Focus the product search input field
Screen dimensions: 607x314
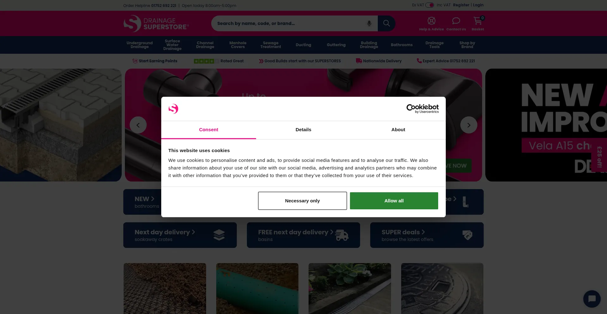coord(288,23)
